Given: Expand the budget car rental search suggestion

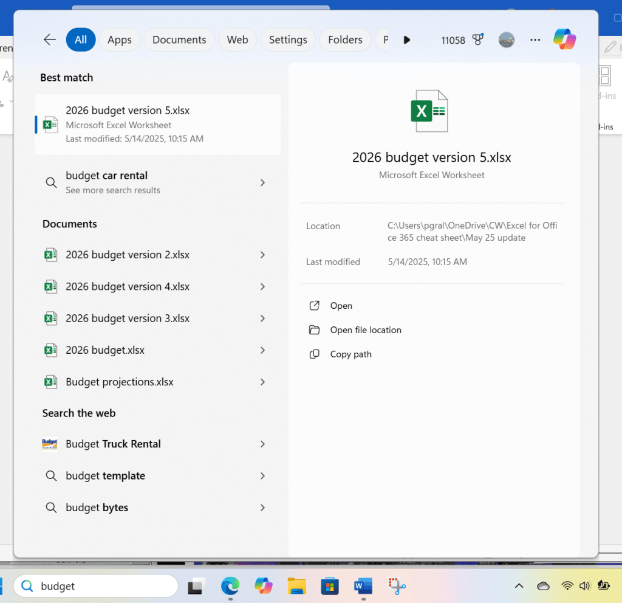Looking at the screenshot, I should click(x=262, y=182).
